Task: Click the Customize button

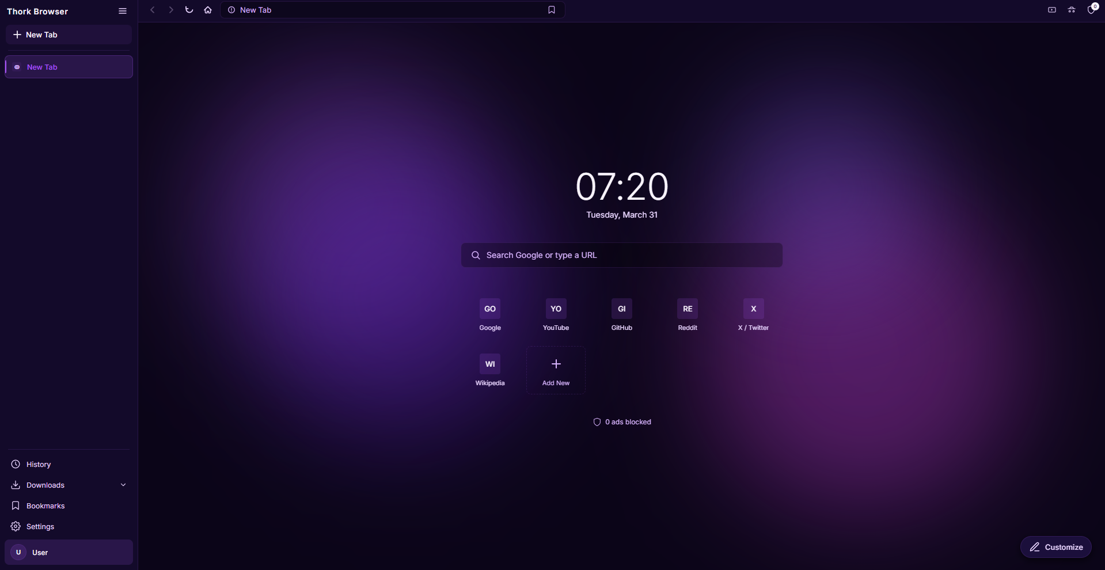Action: point(1056,547)
